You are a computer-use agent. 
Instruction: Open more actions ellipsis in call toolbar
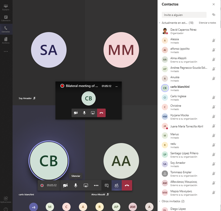coord(96,185)
